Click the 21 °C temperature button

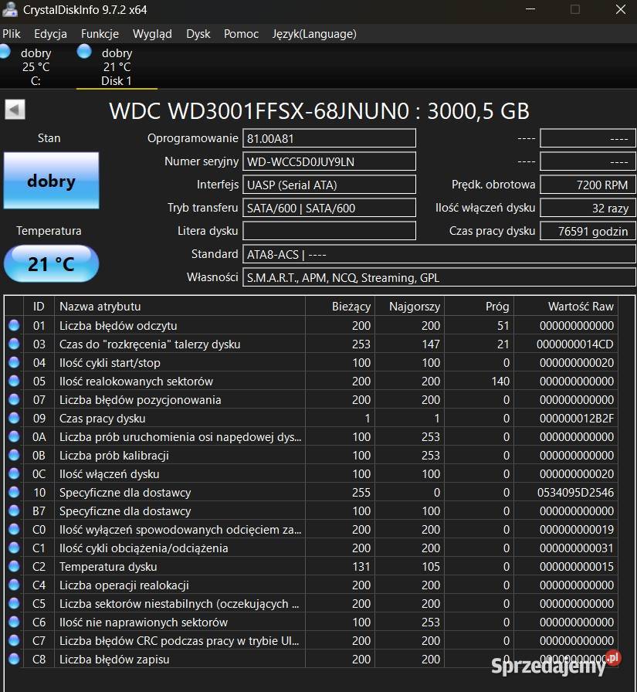[x=51, y=264]
